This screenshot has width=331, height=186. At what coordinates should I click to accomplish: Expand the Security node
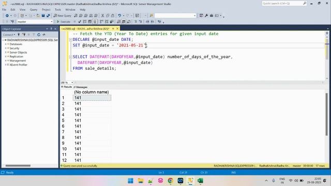[x=6, y=48]
